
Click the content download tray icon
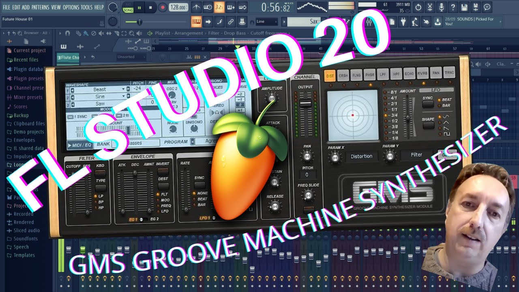pos(438,21)
